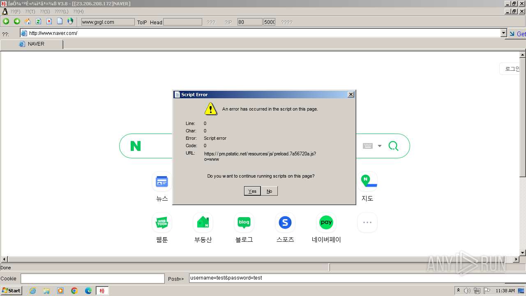Image resolution: width=526 pixels, height=296 pixels.
Task: Open the media player taskbar icon
Action: 60,291
